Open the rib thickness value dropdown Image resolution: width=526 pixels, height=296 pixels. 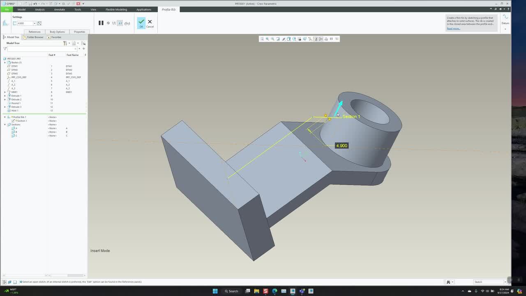coord(35,23)
